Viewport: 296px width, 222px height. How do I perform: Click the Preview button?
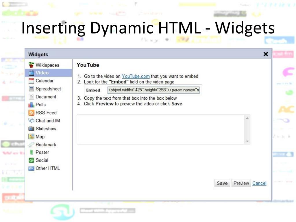click(x=241, y=183)
